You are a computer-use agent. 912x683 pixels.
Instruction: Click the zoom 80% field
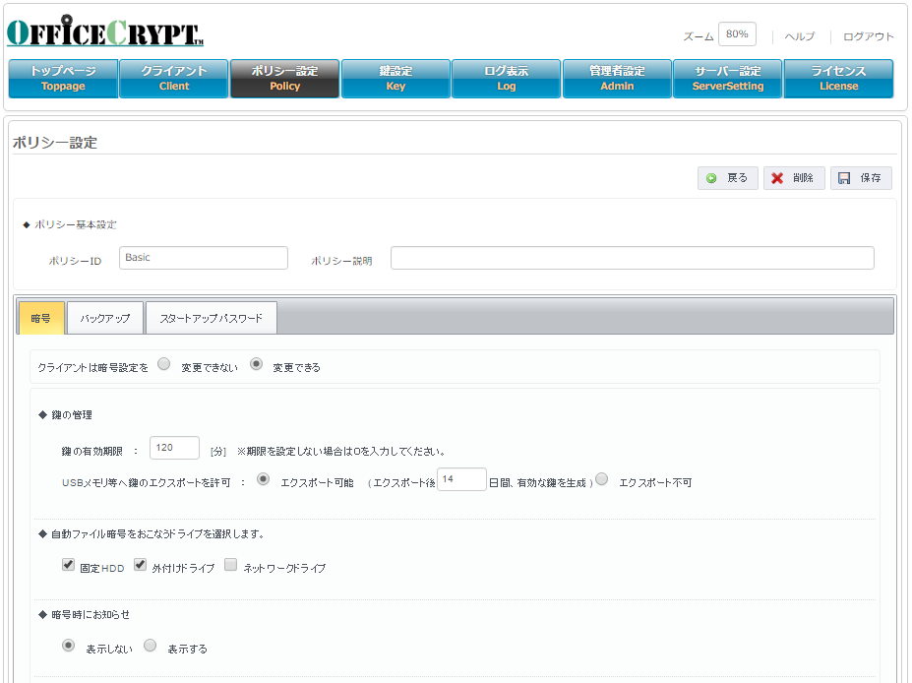pyautogui.click(x=737, y=34)
